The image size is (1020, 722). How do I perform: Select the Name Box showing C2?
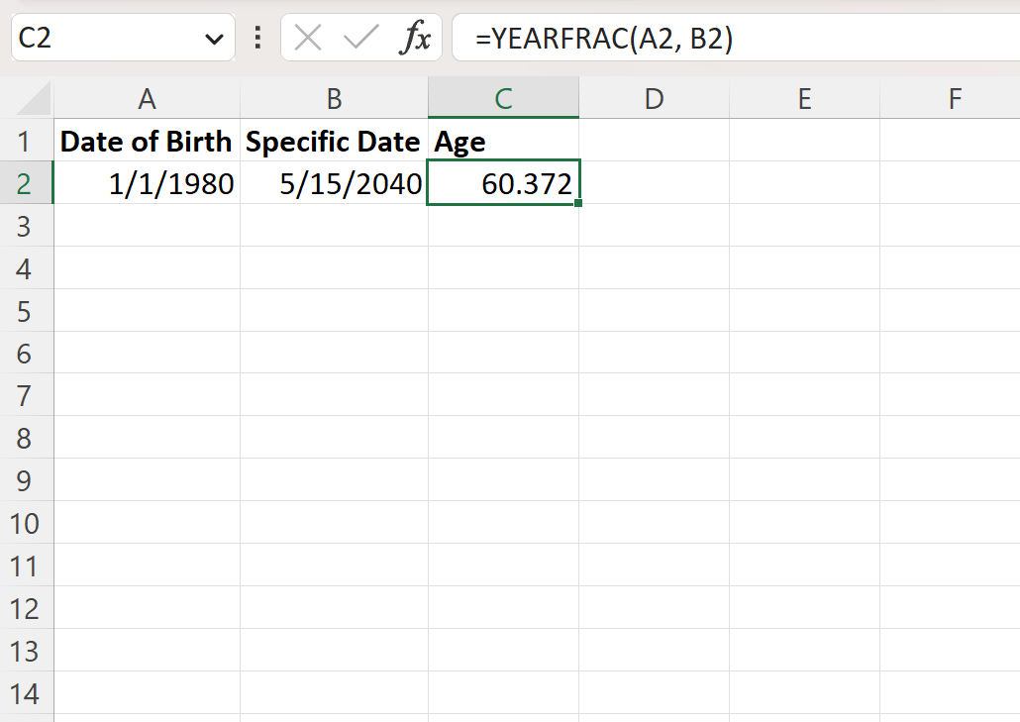pos(99,38)
